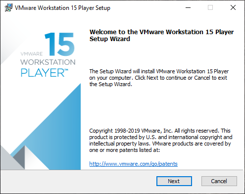Click the title bar text VMware Workstation 15 Player Setup
Screen dimensions: 245x194
pos(62,8)
